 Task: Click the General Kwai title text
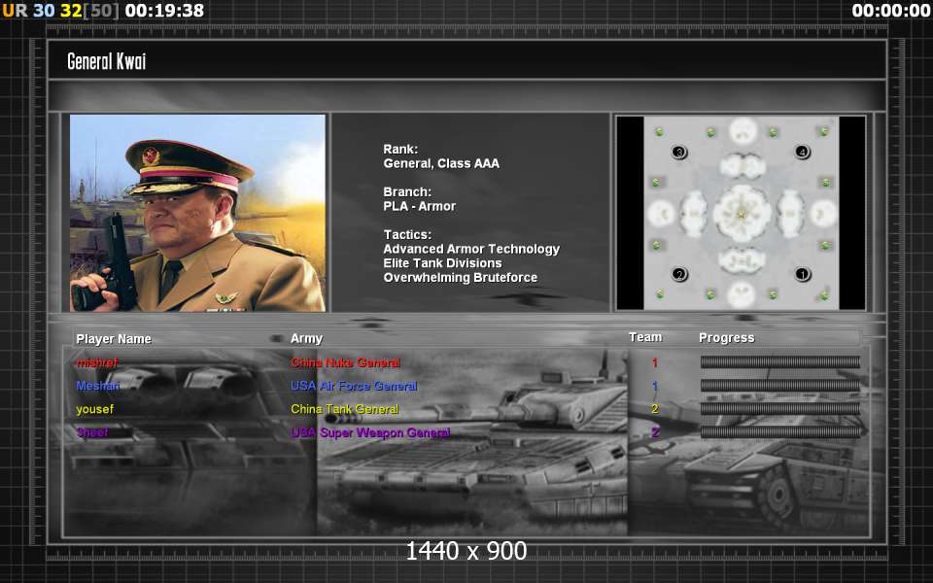click(x=106, y=62)
